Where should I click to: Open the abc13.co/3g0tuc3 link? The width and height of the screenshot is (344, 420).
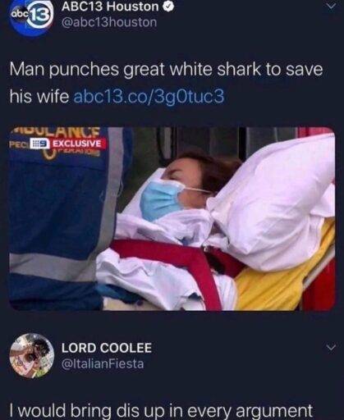tap(149, 97)
